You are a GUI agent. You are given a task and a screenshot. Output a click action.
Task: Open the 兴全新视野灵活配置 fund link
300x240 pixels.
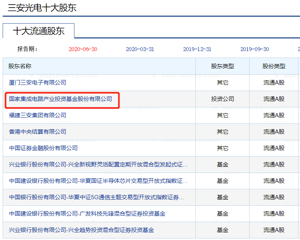pos(98,165)
